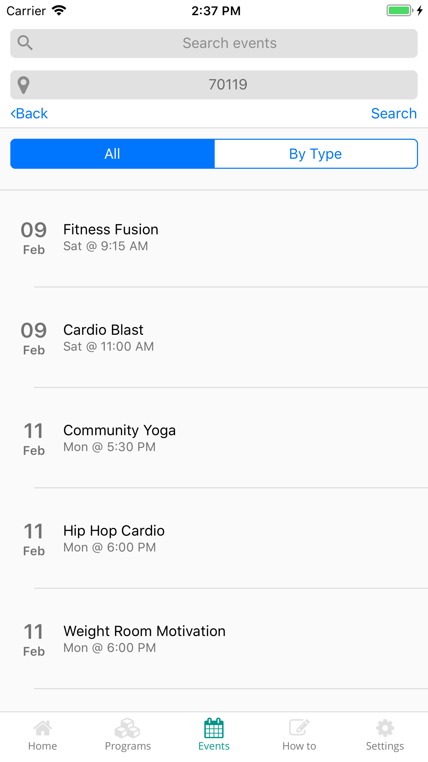Tap the location pin icon

[23, 85]
